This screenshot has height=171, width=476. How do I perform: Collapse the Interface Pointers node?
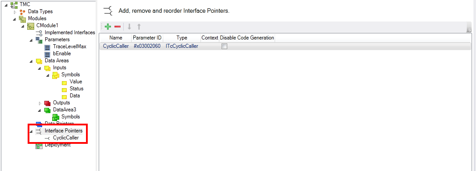tap(31, 131)
